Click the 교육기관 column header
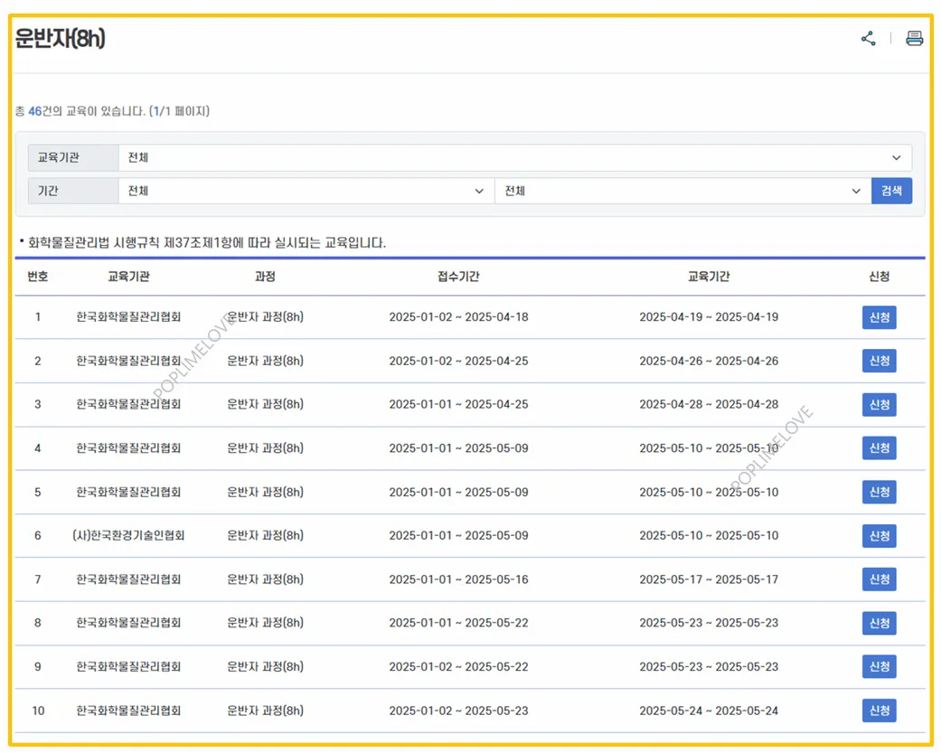Screen dimensions: 941x753 [128, 277]
